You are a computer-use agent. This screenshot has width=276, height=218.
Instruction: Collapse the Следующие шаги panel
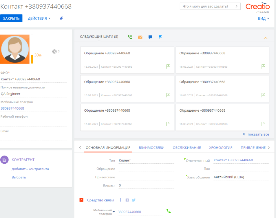[266, 38]
